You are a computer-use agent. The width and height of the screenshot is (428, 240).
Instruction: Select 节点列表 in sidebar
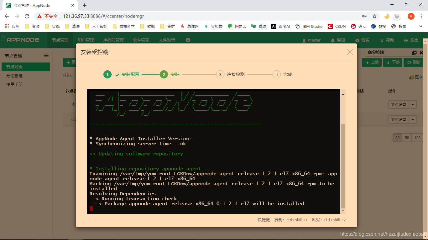pos(26,67)
